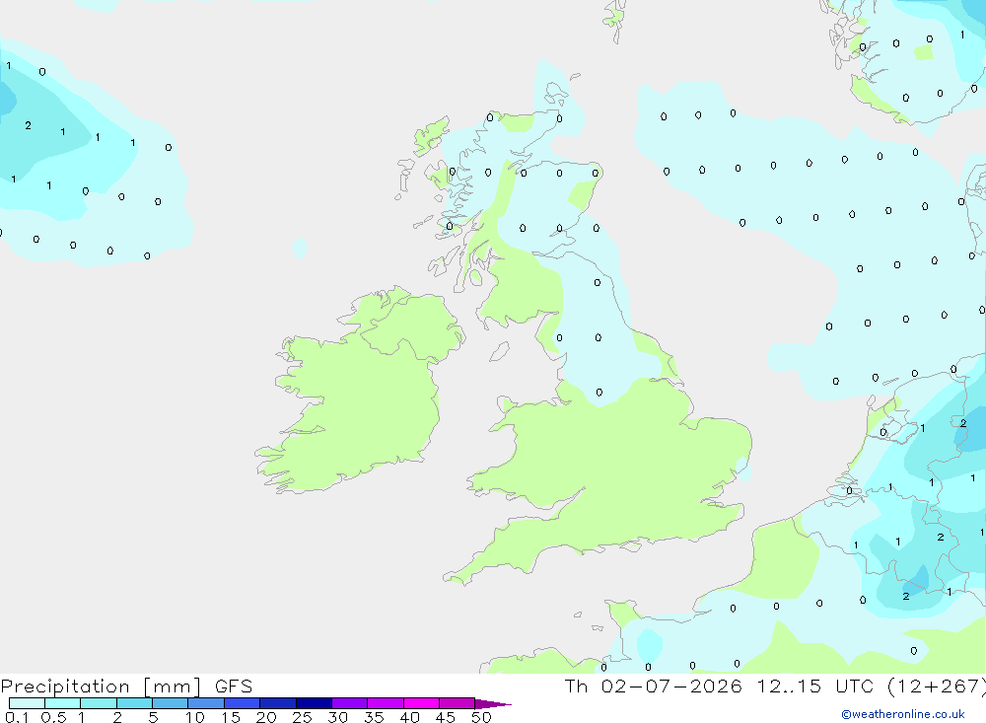
Task: Click the '50' legend scale label
Action: tap(481, 717)
